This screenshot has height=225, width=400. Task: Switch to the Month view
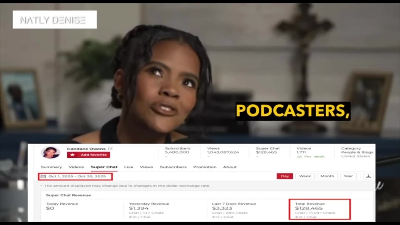327,176
